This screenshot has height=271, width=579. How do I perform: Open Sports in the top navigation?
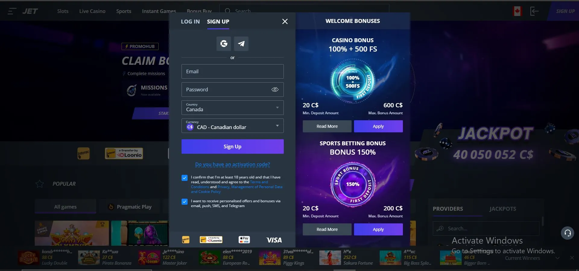124,11
